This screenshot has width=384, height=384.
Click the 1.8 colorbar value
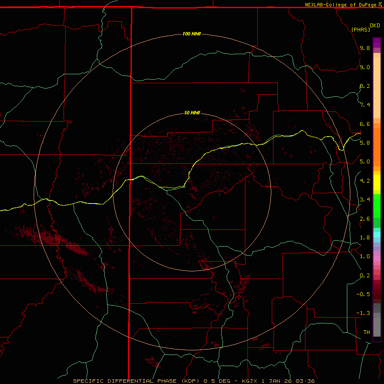tap(365, 238)
